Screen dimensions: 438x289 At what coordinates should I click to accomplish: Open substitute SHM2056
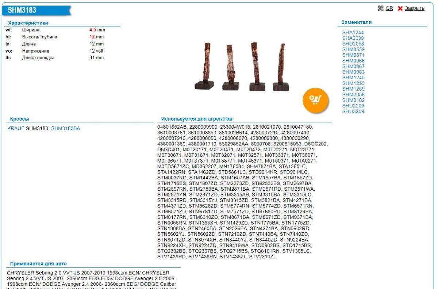click(x=353, y=95)
